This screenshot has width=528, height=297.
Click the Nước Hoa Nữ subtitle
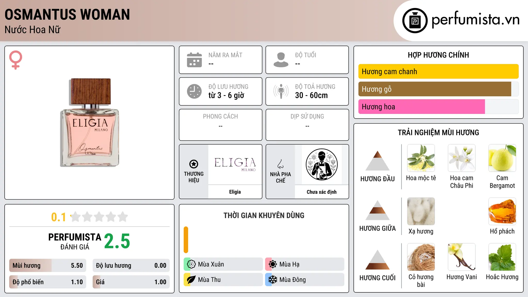coord(32,30)
